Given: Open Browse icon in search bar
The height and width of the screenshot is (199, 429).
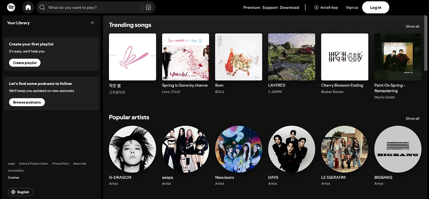Looking at the screenshot, I should 148,7.
